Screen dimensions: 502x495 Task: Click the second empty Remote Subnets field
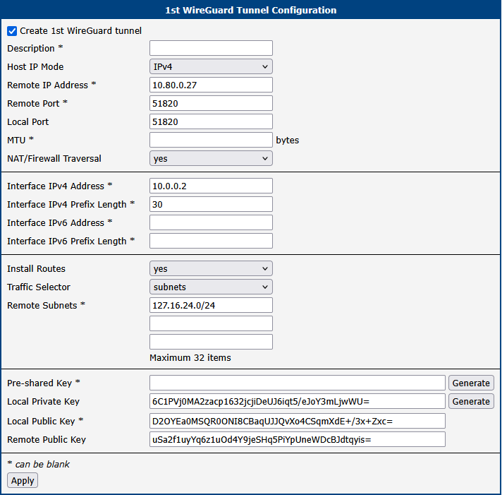211,323
